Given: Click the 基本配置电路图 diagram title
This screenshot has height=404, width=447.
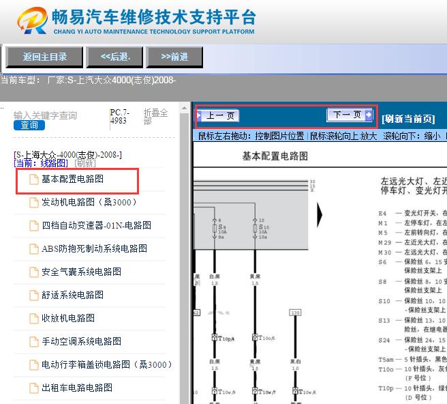Looking at the screenshot, I should tap(275, 156).
